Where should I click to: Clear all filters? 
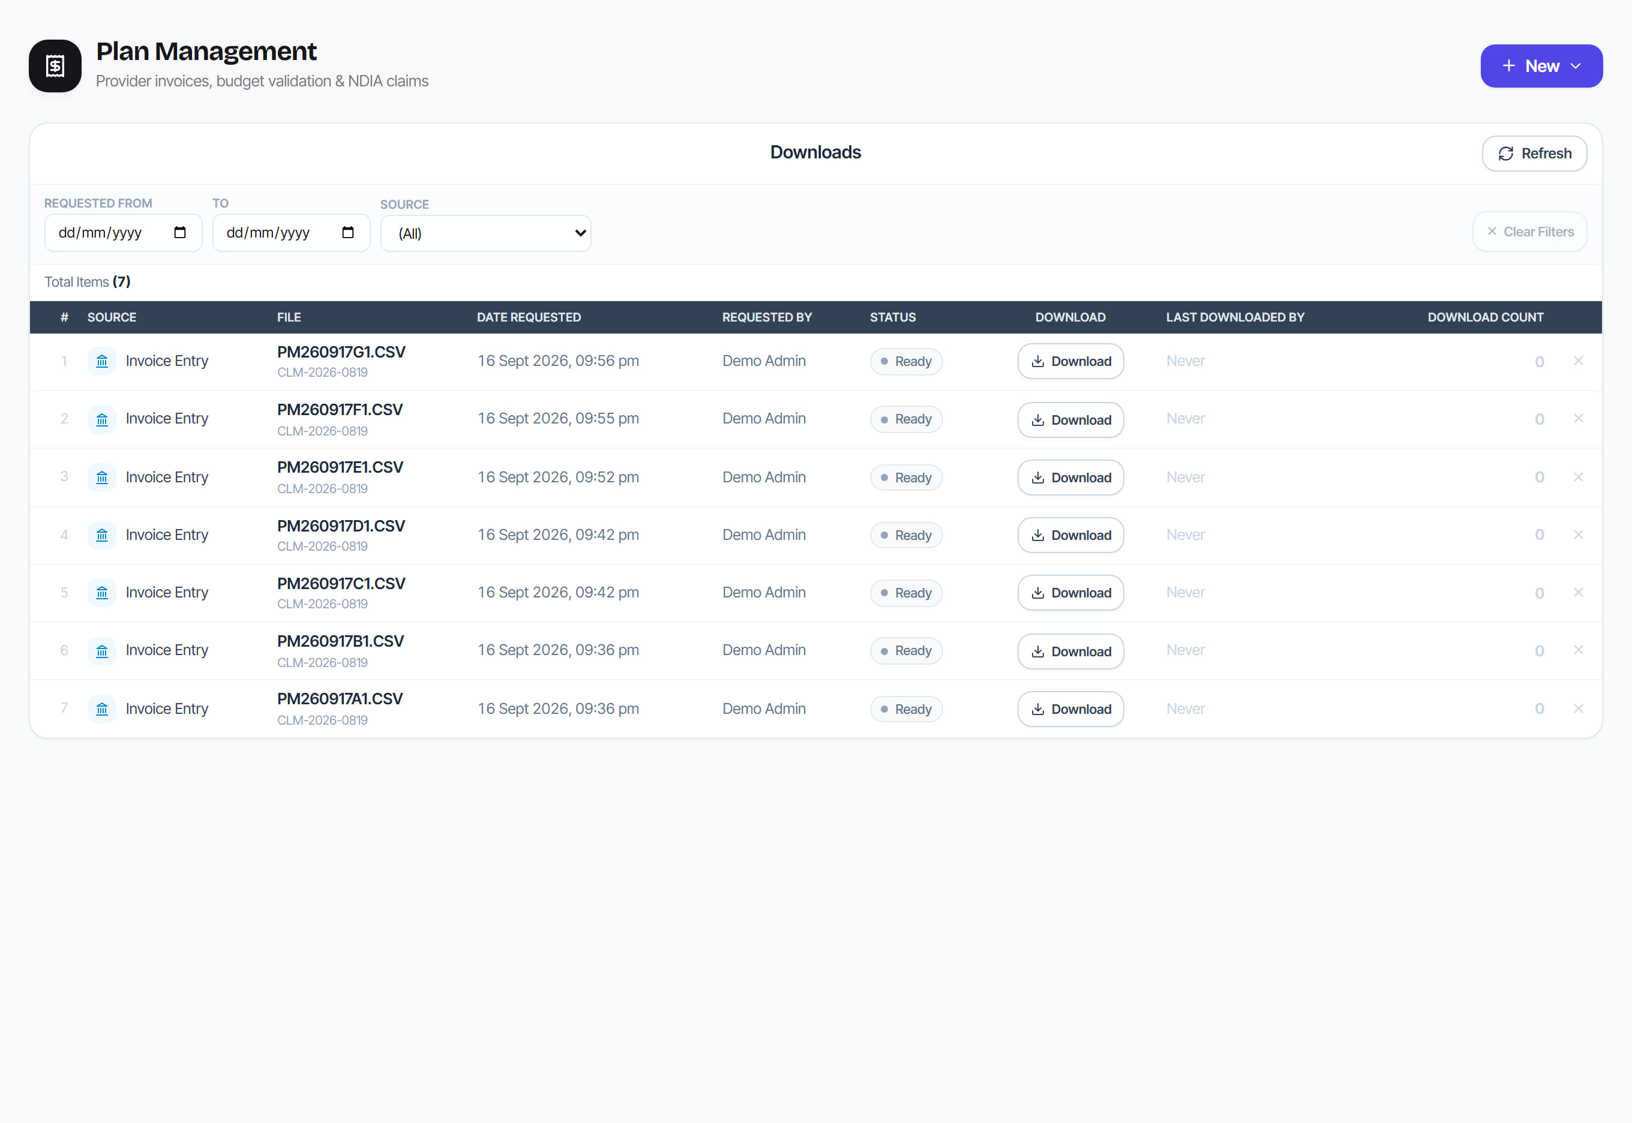click(1529, 232)
